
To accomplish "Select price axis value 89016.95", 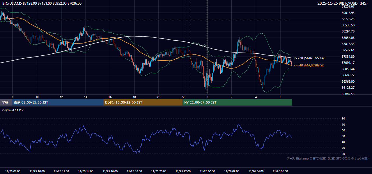I will tap(348, 13).
